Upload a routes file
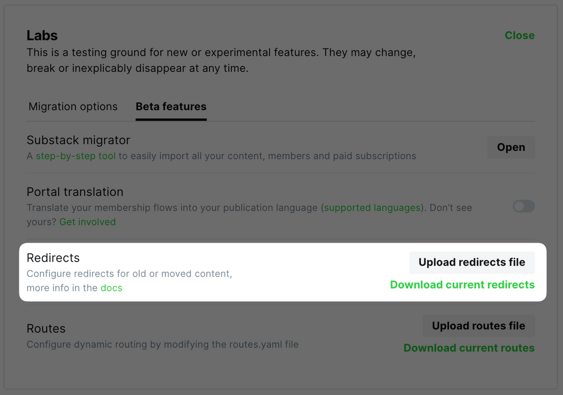563x395 pixels. [478, 325]
